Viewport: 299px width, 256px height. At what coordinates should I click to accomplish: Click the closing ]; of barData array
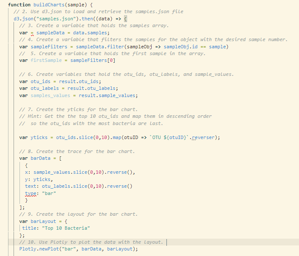tap(22, 208)
